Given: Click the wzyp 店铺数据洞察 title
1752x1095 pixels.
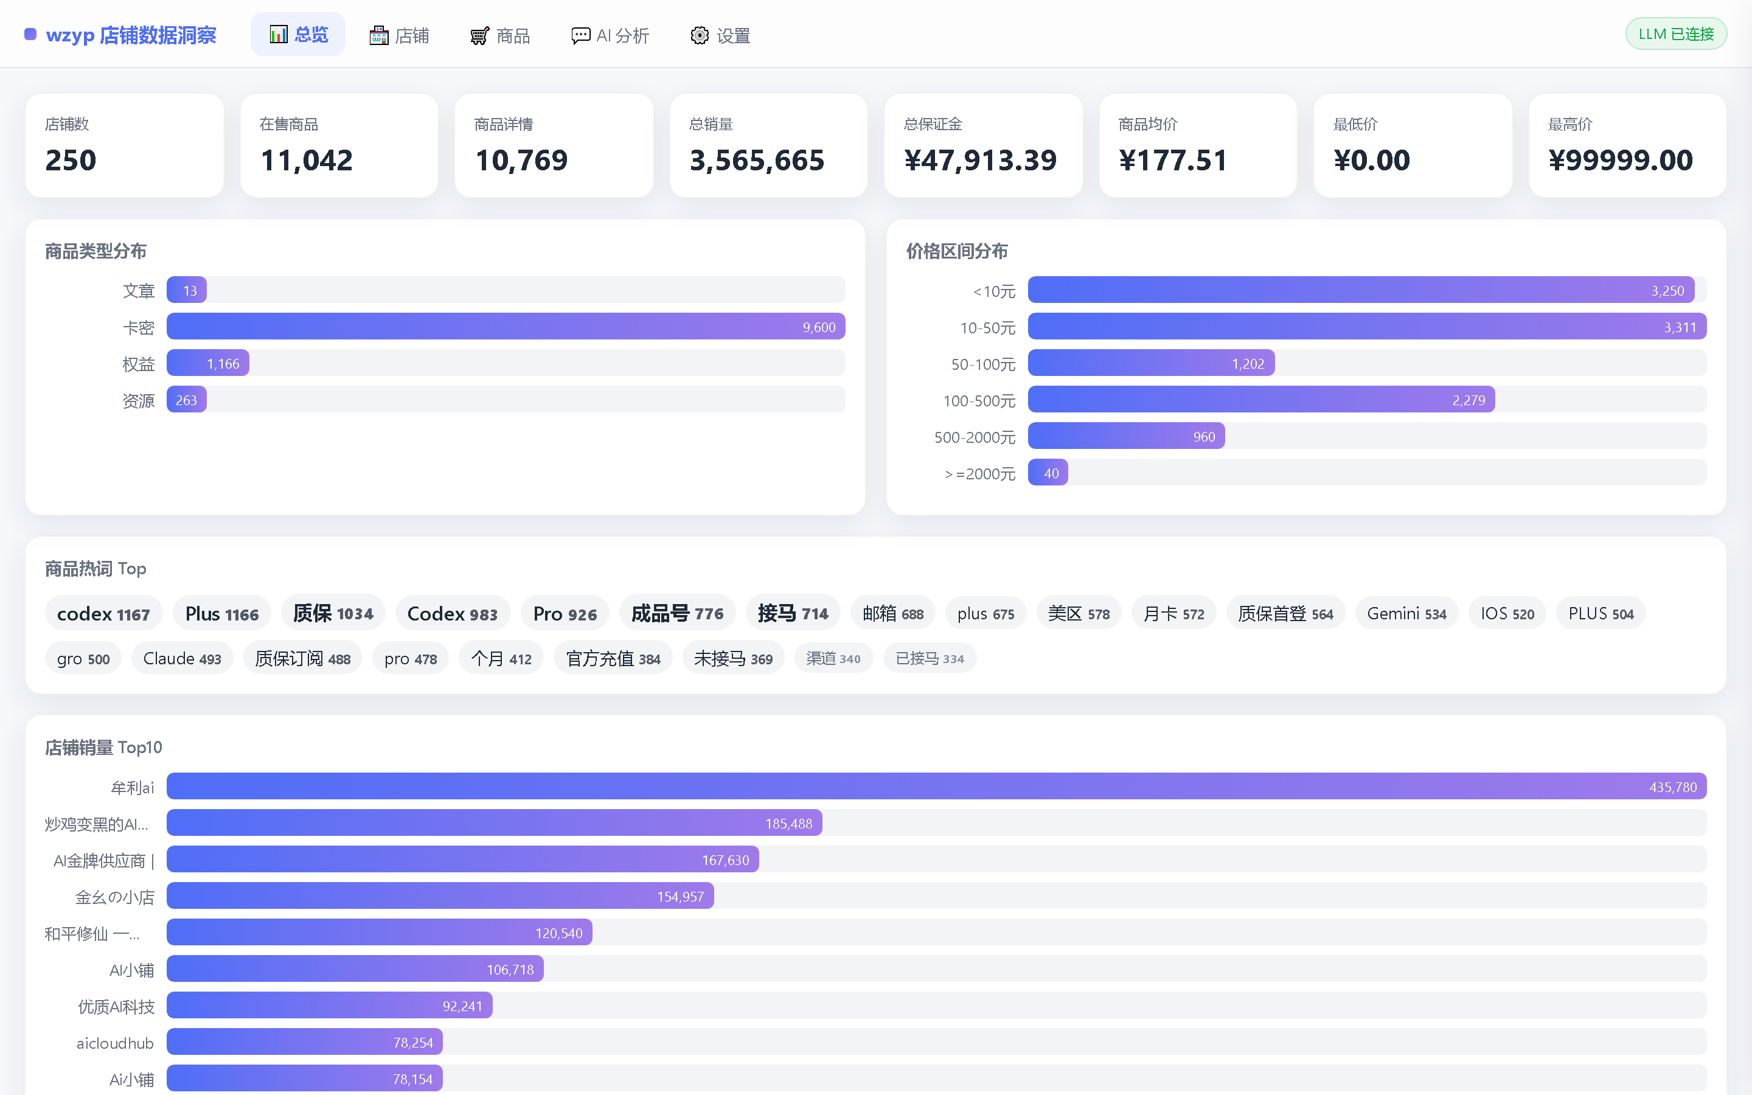Looking at the screenshot, I should click(x=131, y=35).
